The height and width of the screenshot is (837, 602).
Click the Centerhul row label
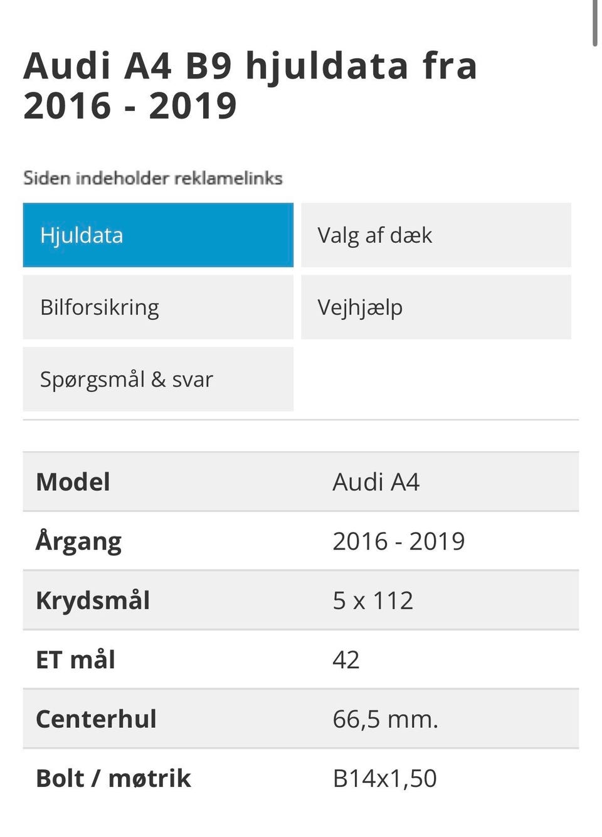[96, 719]
